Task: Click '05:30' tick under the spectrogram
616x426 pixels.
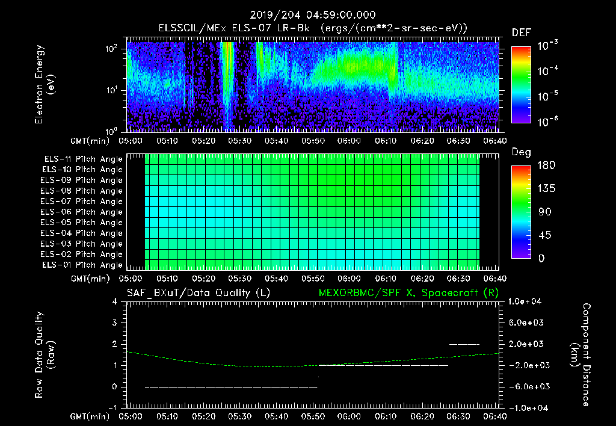Action: (239, 141)
